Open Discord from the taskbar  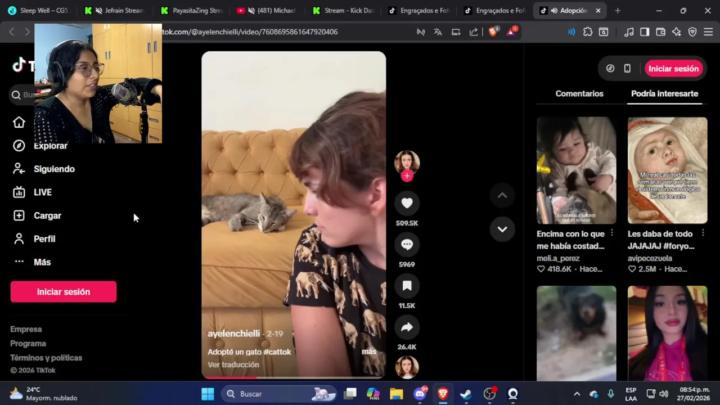420,394
